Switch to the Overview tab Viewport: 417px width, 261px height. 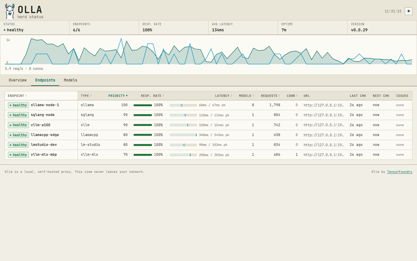click(x=18, y=80)
